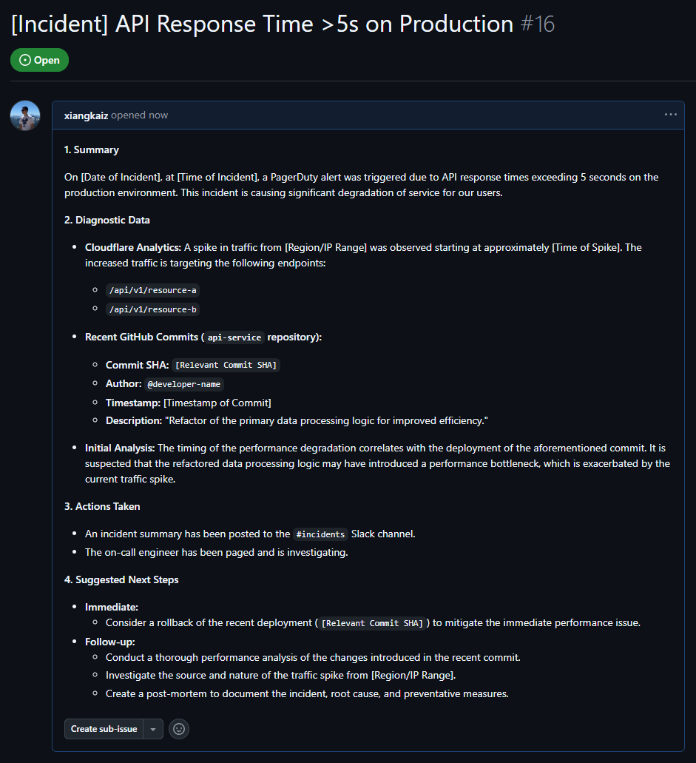
Task: Visit the xiangkaiz author username link
Action: [86, 115]
